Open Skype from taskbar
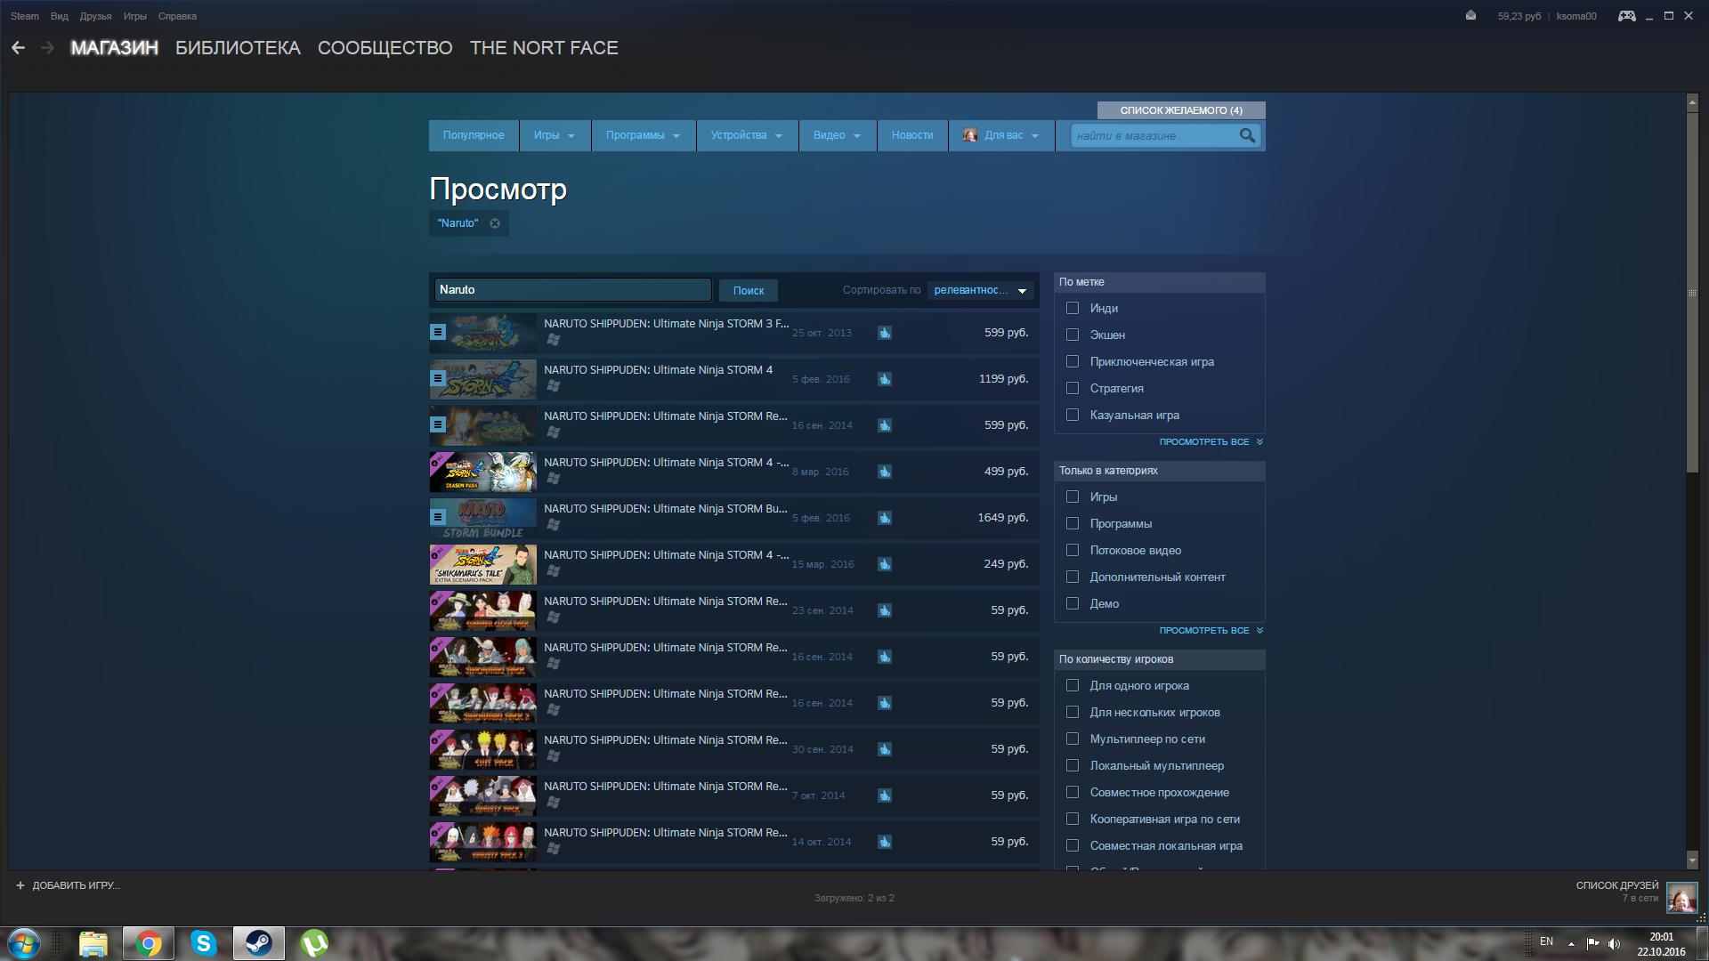 click(x=204, y=943)
